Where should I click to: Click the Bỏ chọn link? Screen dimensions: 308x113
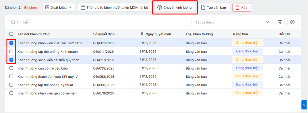click(30, 8)
